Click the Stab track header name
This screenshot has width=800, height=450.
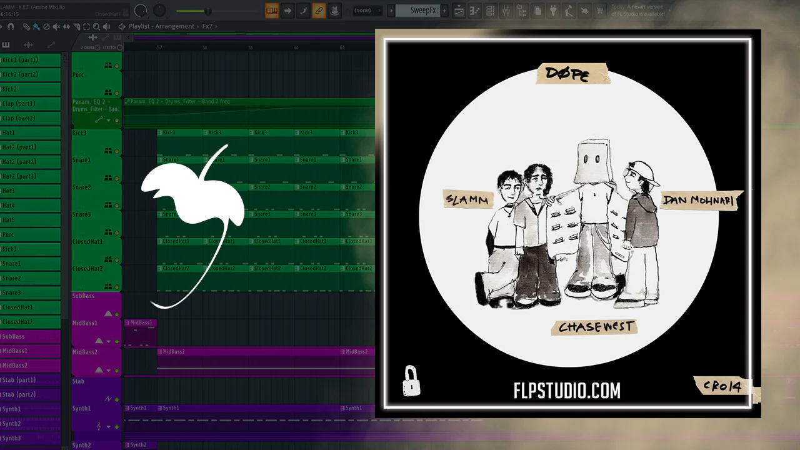pos(78,381)
